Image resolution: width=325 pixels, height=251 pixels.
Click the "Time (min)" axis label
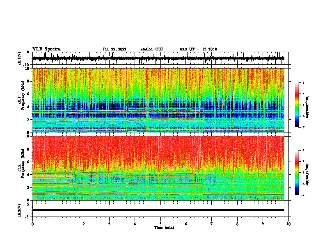164,228
